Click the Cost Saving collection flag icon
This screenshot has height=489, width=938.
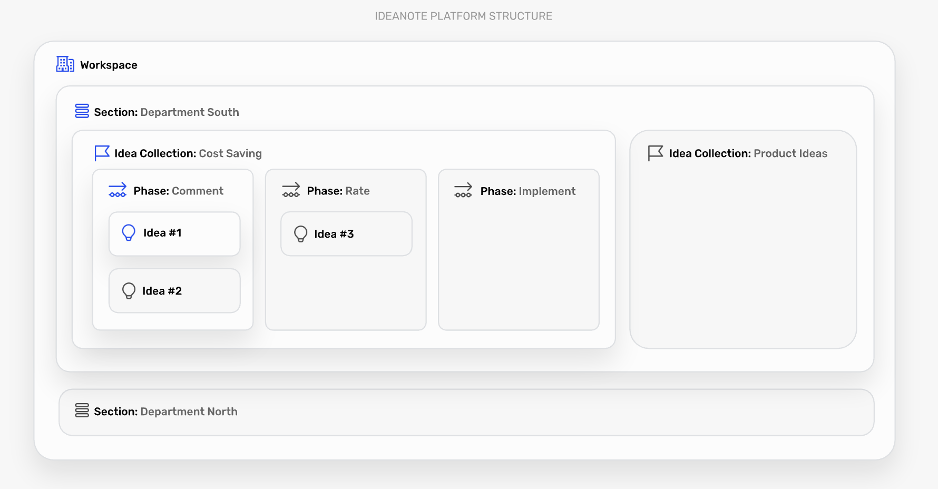point(102,153)
